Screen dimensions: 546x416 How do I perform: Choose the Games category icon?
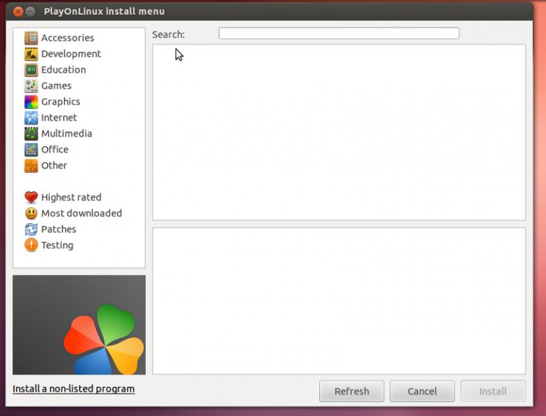(31, 86)
